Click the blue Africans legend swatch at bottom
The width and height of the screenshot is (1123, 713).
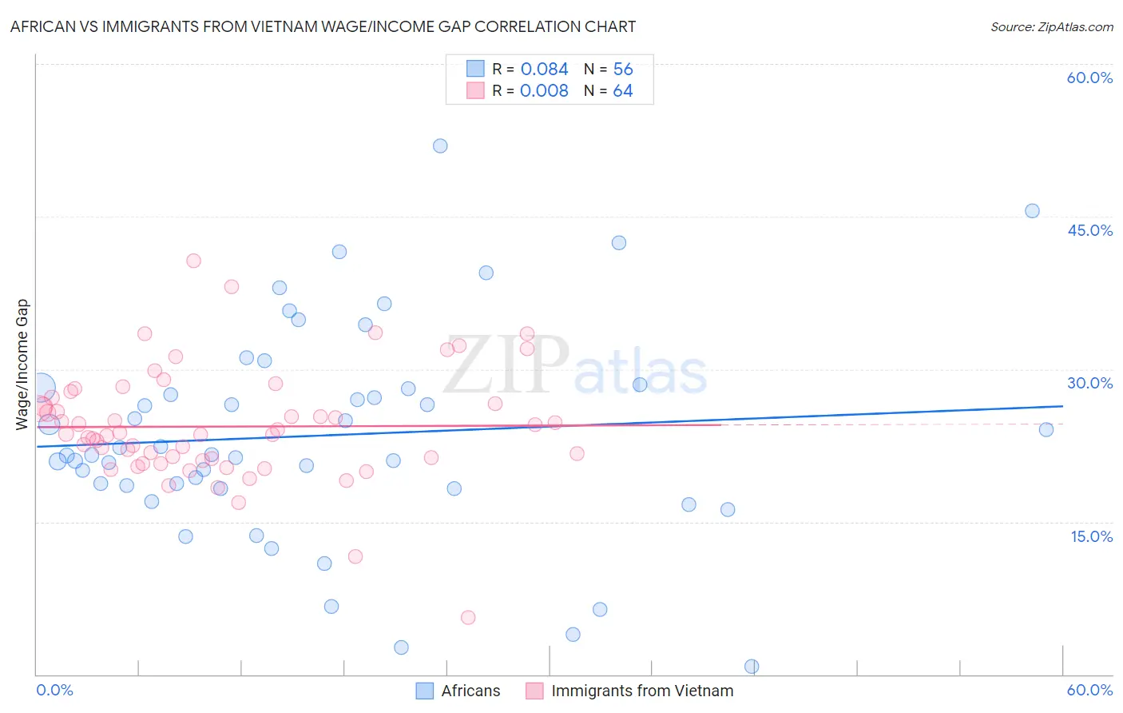coord(425,691)
